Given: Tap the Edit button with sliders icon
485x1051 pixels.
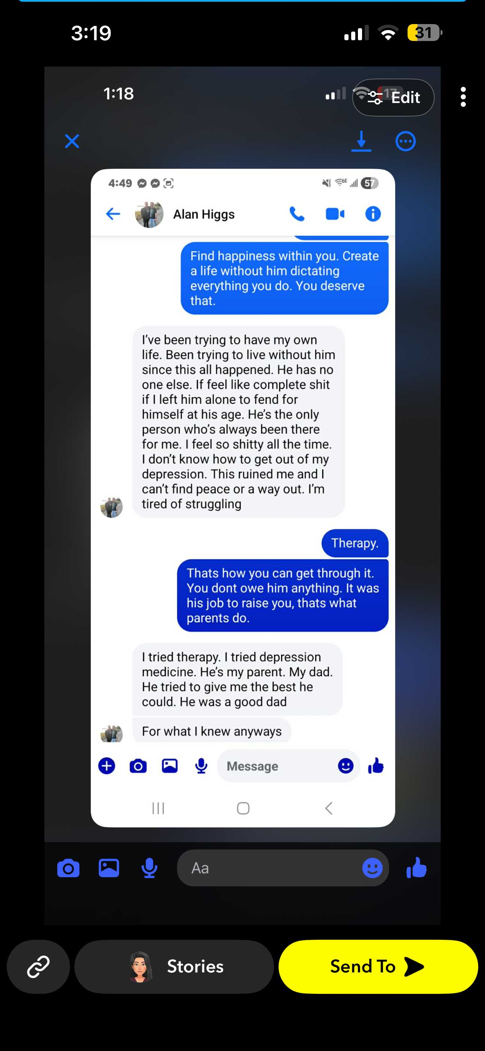Looking at the screenshot, I should (393, 97).
